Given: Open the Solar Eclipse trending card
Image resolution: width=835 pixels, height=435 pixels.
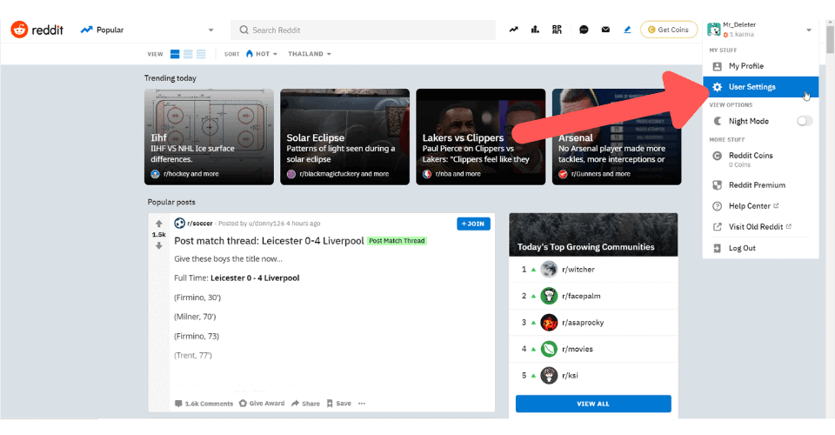Looking at the screenshot, I should pyautogui.click(x=344, y=137).
